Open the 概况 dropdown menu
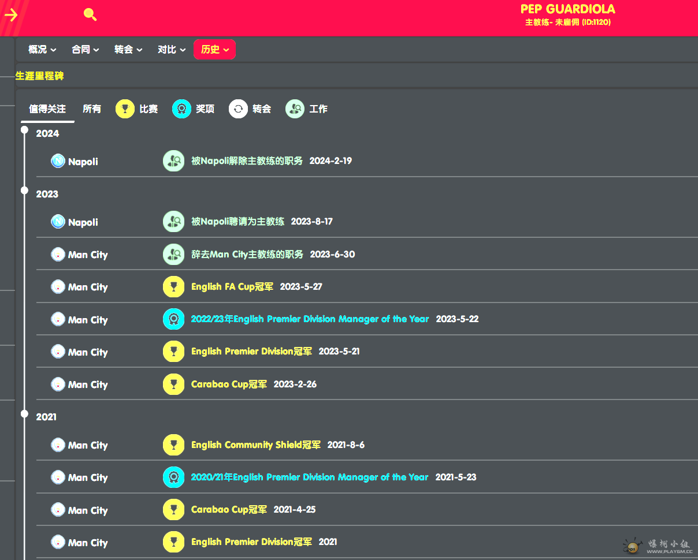Viewport: 698px width, 560px height. (43, 50)
